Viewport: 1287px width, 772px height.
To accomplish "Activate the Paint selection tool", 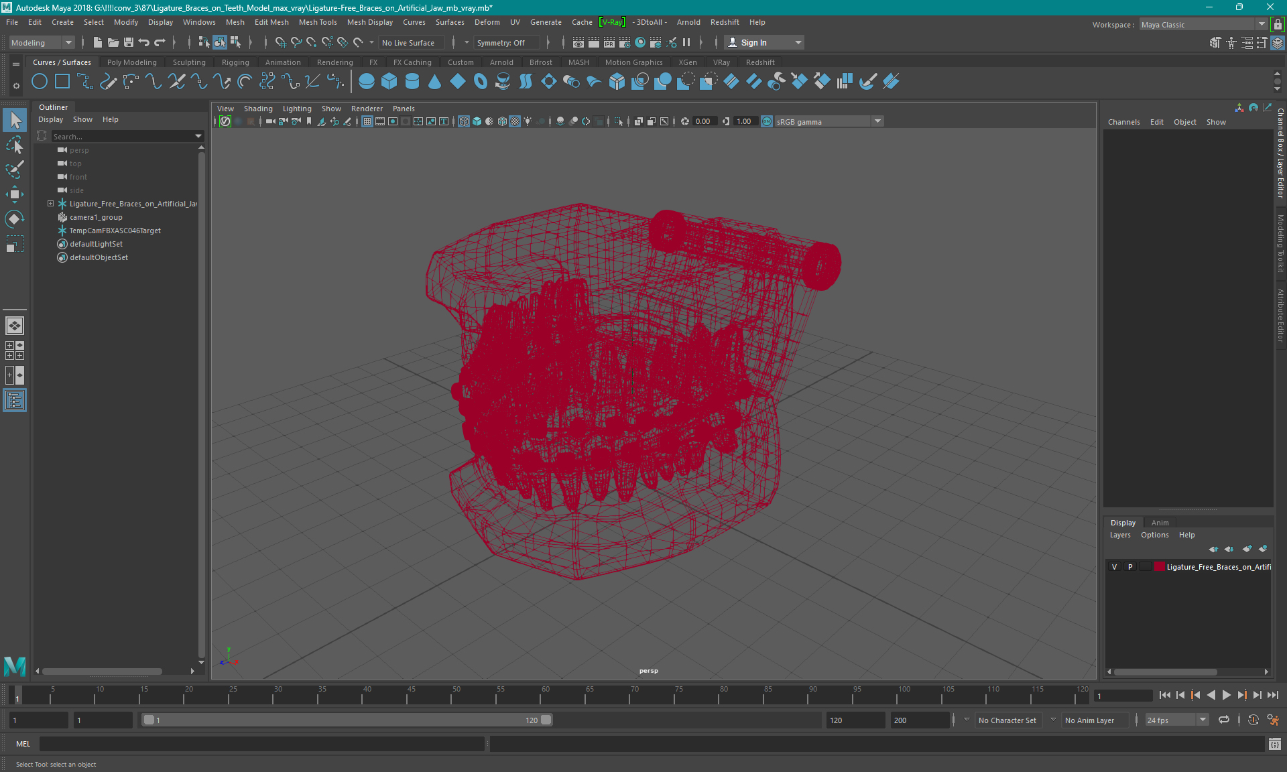I will tap(15, 170).
